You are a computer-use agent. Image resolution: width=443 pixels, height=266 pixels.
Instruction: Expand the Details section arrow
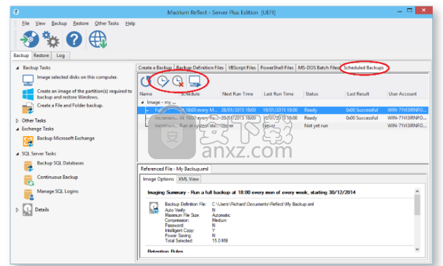point(17,210)
